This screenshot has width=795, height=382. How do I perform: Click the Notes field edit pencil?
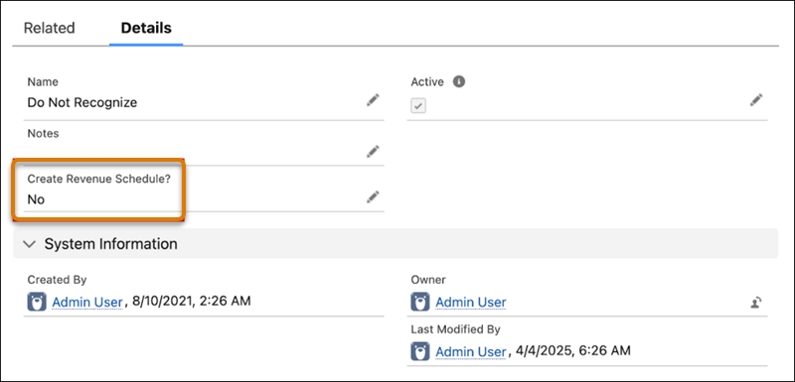point(373,151)
